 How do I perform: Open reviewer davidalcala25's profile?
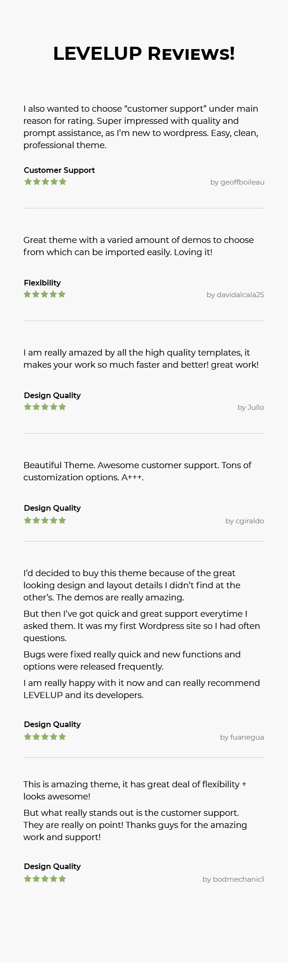pos(240,295)
